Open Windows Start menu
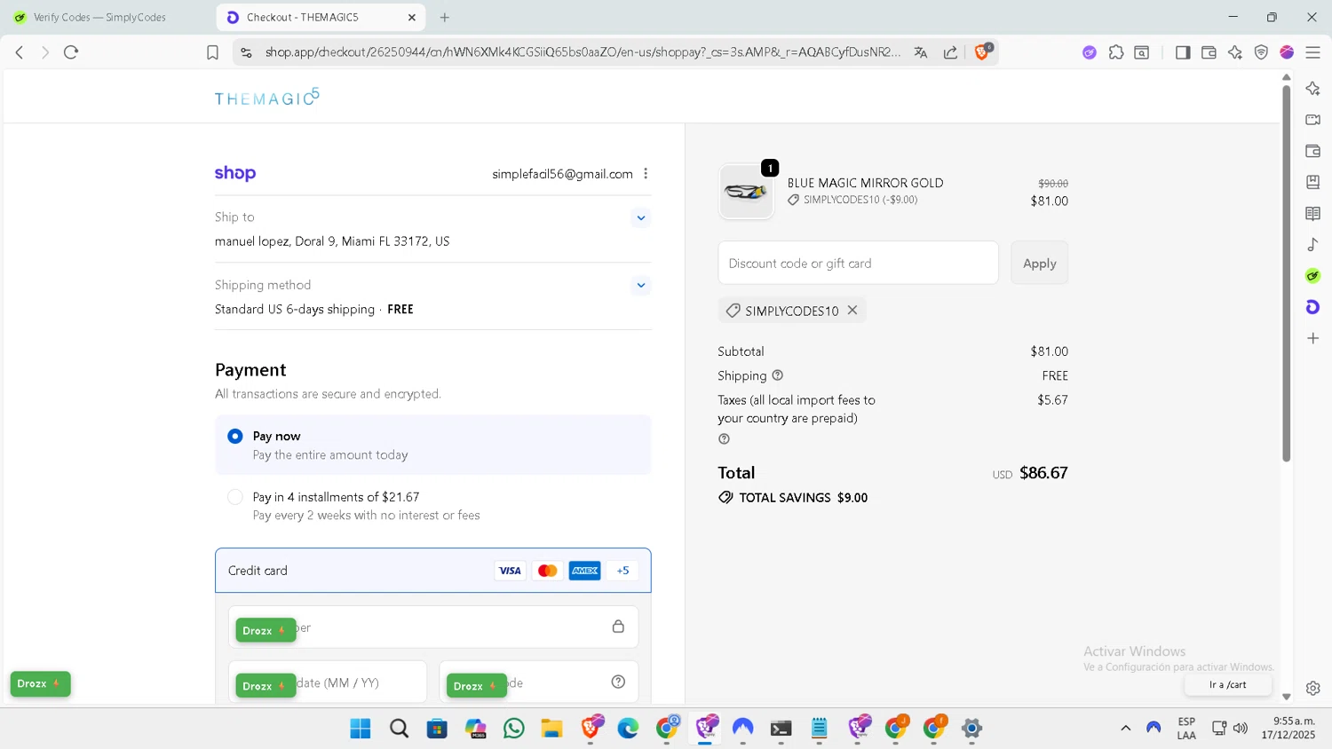The image size is (1332, 749). pos(361,729)
